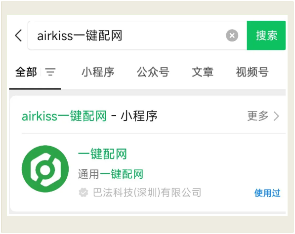The height and width of the screenshot is (234, 295).
Task: Click the 通用一键配网 description text
Action: pos(111,174)
